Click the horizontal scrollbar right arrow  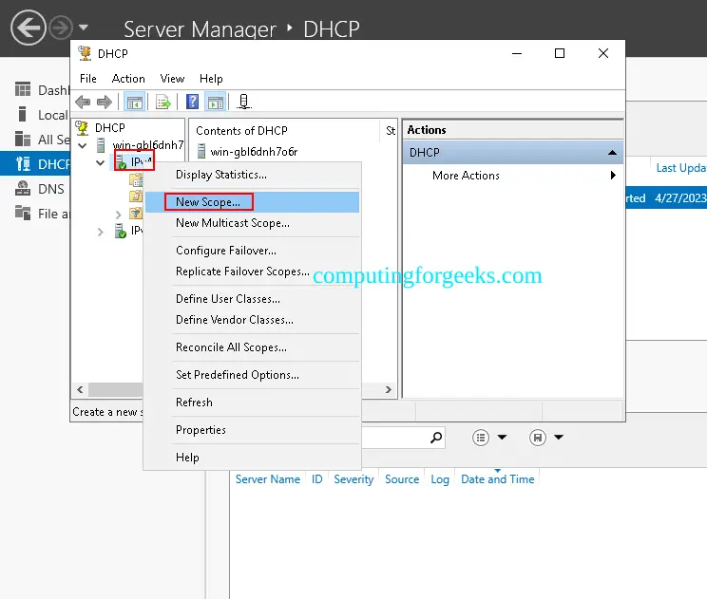tap(389, 389)
